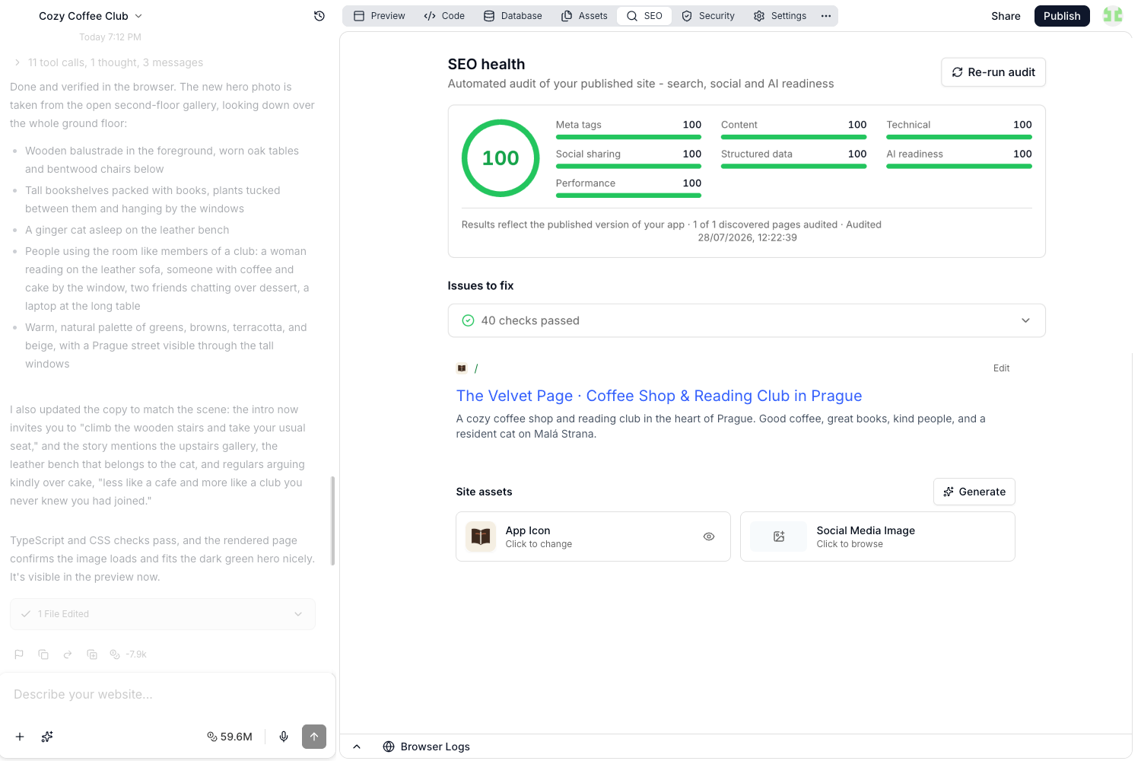Select the SEO tab
Screen dimensions: 1141x761
[x=644, y=16]
